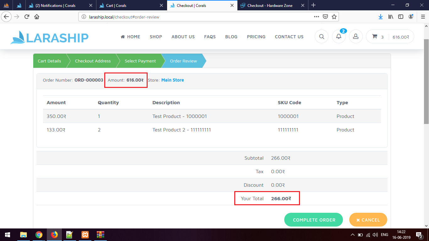Open Firefox downloads arrow icon
This screenshot has width=429, height=241.
380,17
